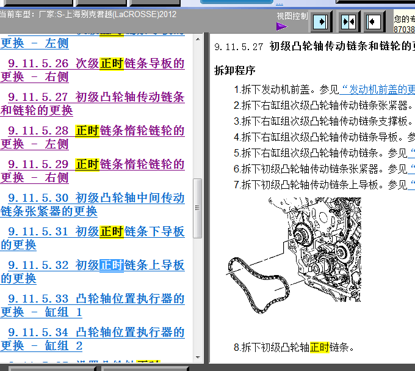Open 9.11.5.30 初级凸轮轴中间传动链条张紧器的更换

click(x=96, y=204)
